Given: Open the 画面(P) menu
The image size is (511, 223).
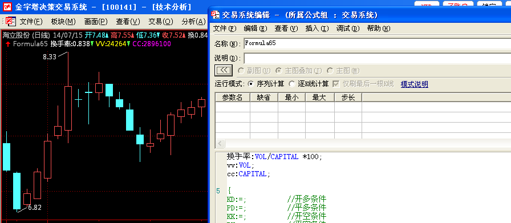Looking at the screenshot, I should click(96, 22).
